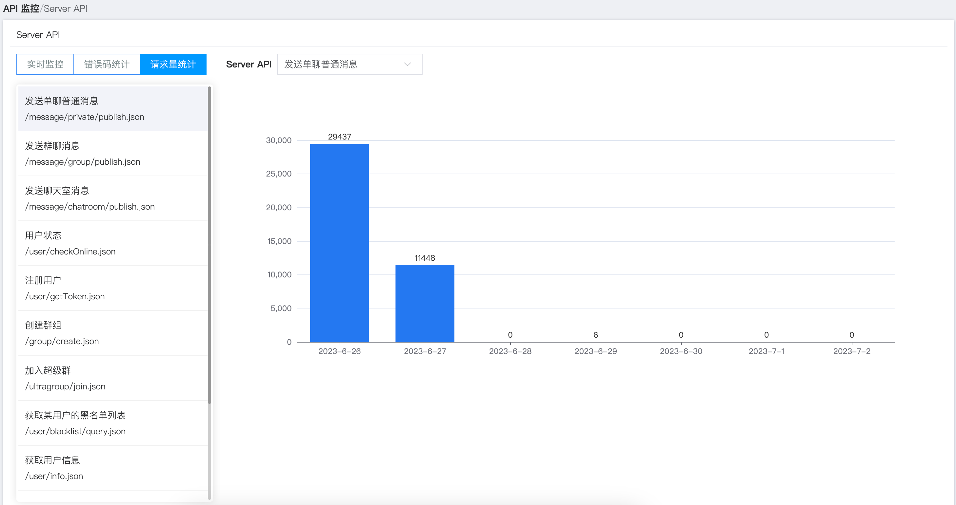This screenshot has height=505, width=956.
Task: Select 发送聊天室消息 option
Action: tap(113, 198)
